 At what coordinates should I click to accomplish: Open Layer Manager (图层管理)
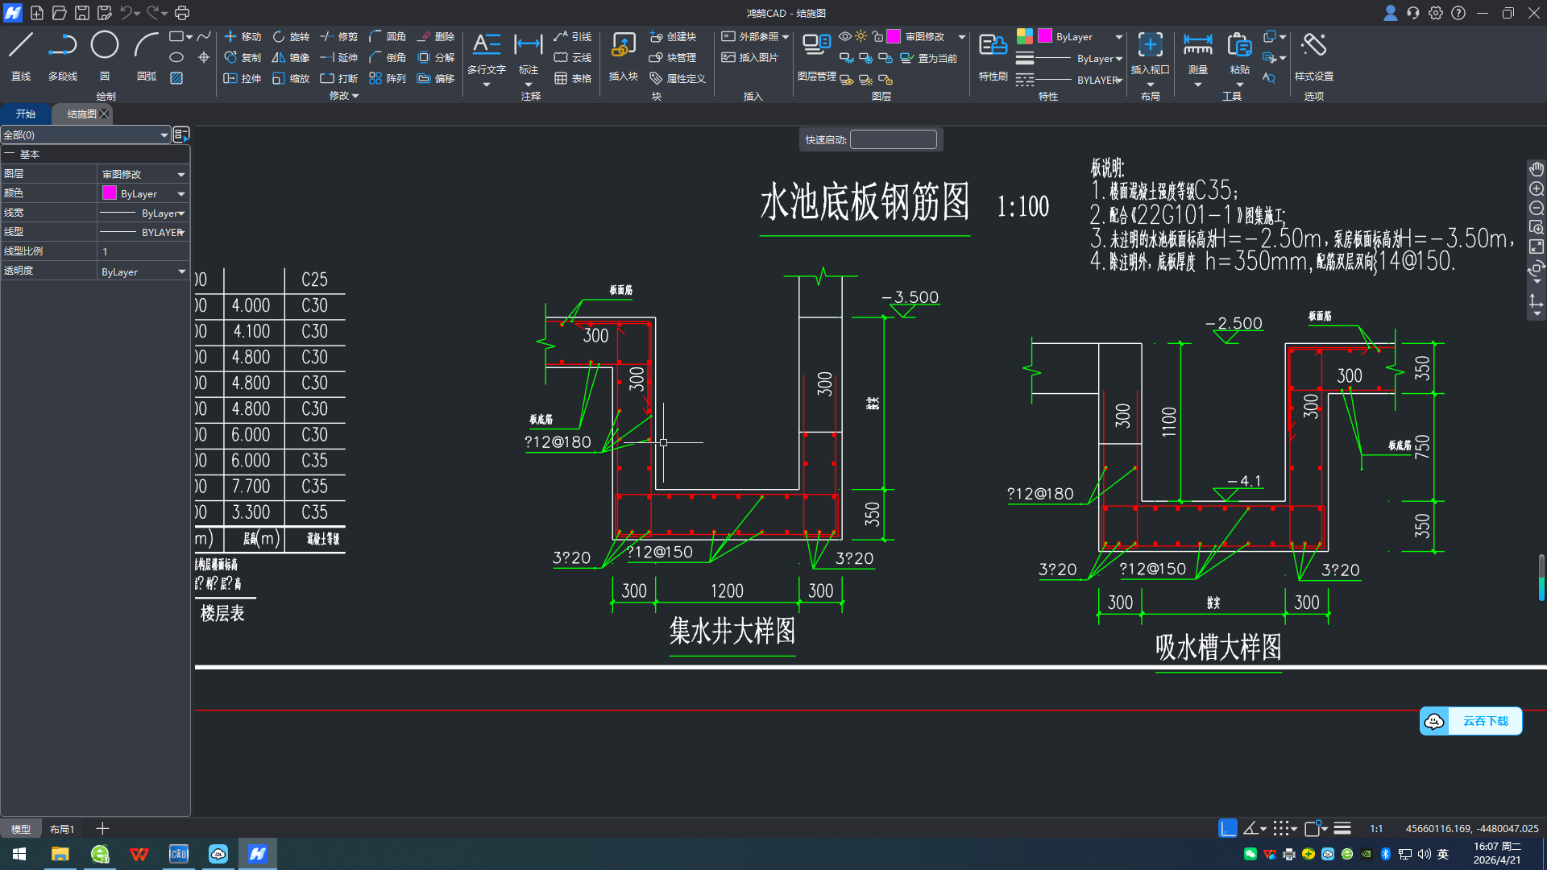click(816, 55)
